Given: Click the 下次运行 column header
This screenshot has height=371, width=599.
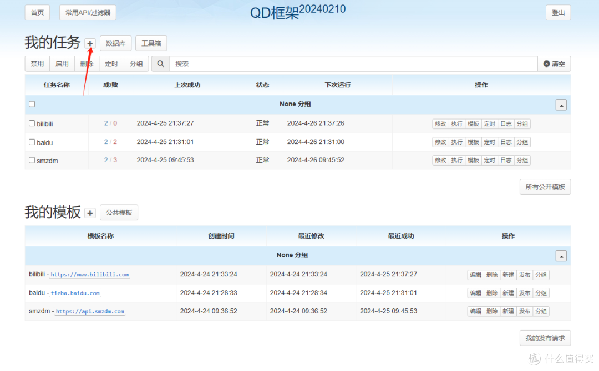Looking at the screenshot, I should point(338,85).
